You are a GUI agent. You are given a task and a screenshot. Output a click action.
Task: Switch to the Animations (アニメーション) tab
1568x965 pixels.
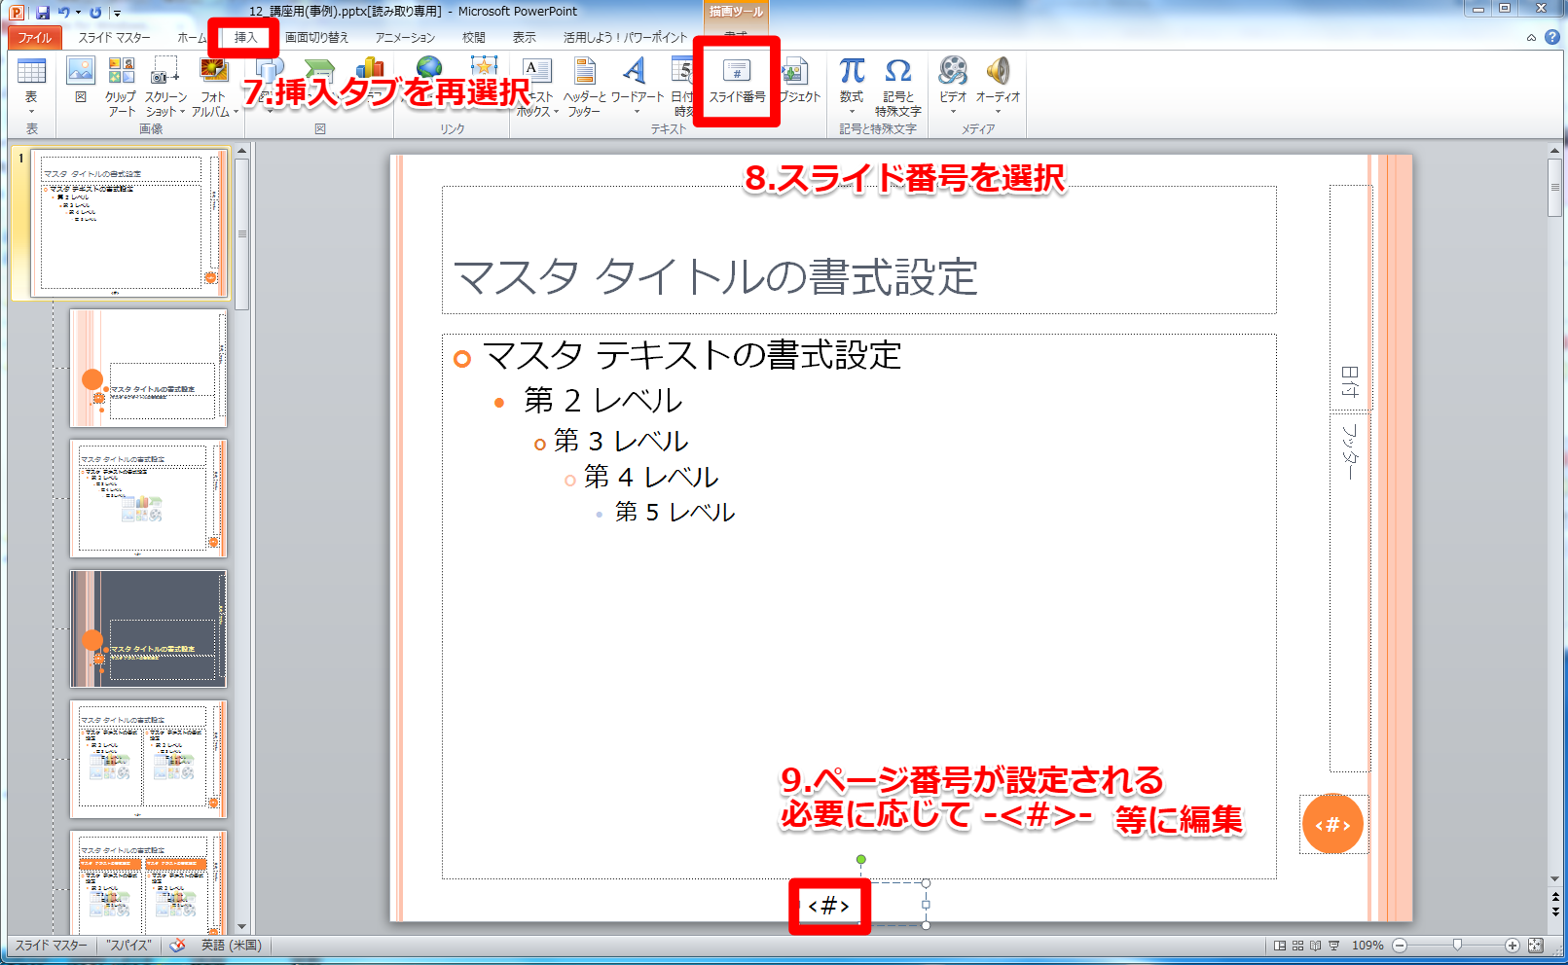point(405,38)
